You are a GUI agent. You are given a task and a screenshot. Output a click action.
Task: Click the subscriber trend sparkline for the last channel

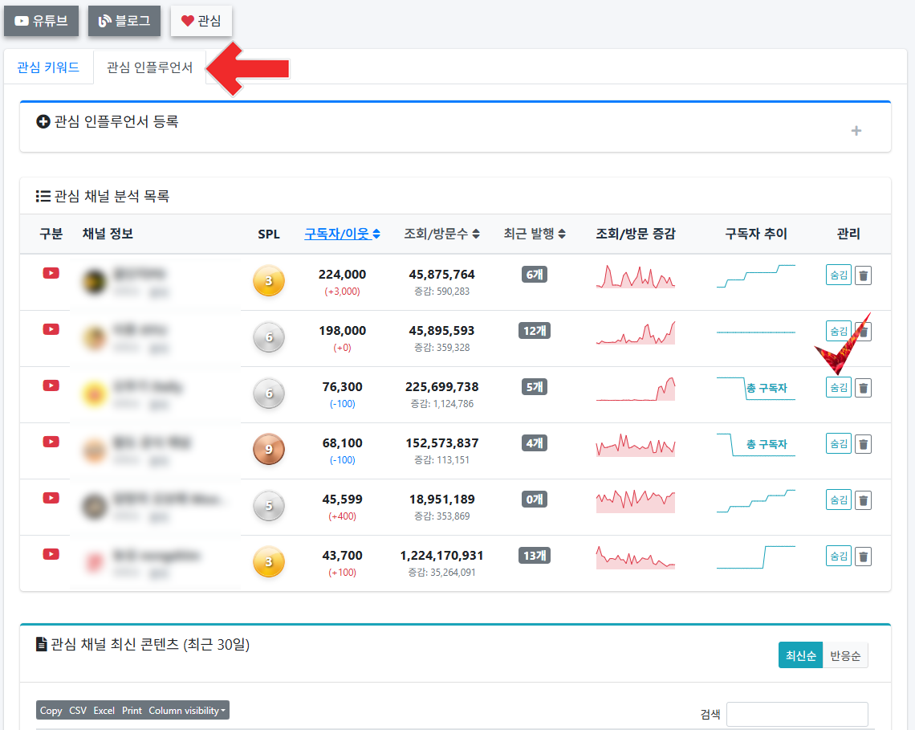click(754, 555)
